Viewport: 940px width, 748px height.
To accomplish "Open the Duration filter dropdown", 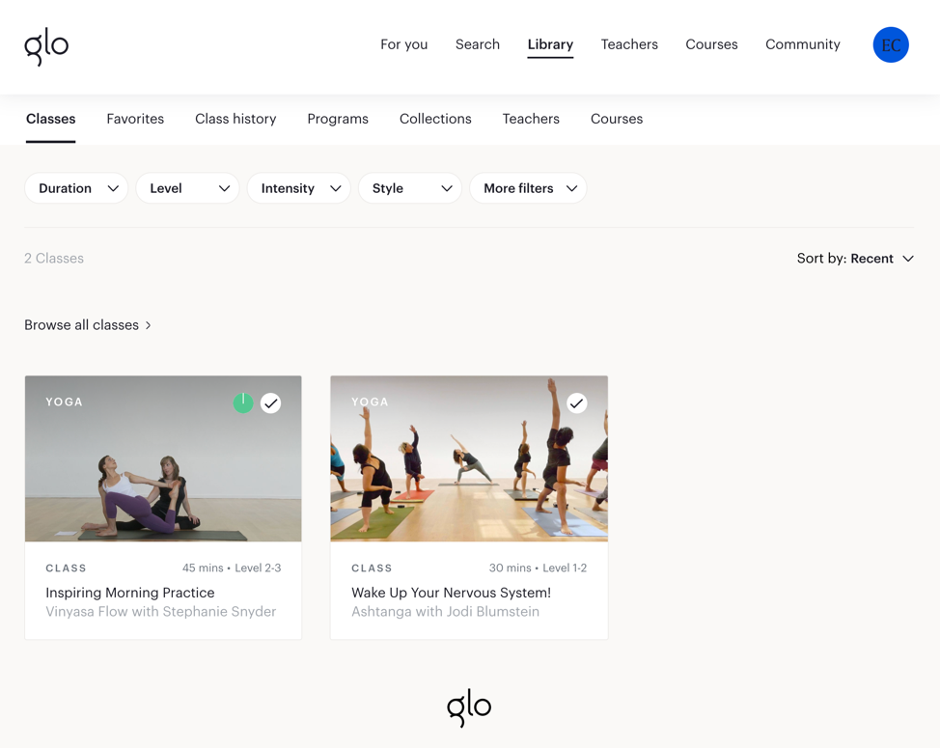I will pos(76,188).
